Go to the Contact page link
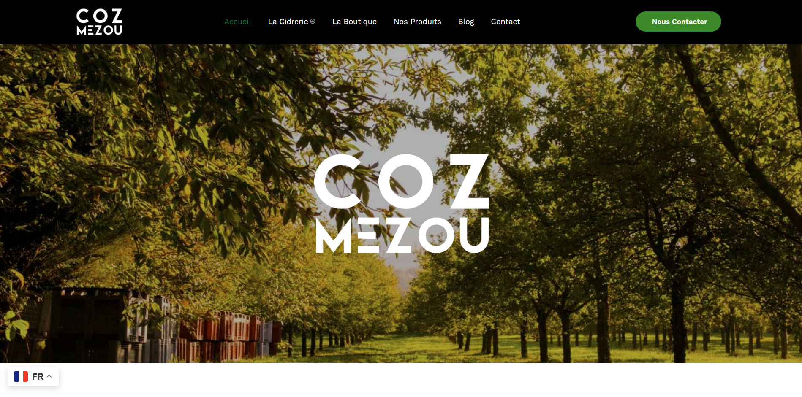Image resolution: width=802 pixels, height=397 pixels. 506,22
